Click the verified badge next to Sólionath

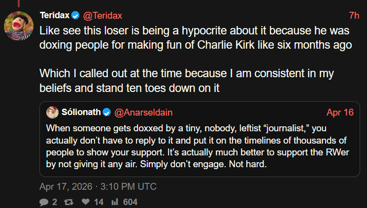pos(106,113)
